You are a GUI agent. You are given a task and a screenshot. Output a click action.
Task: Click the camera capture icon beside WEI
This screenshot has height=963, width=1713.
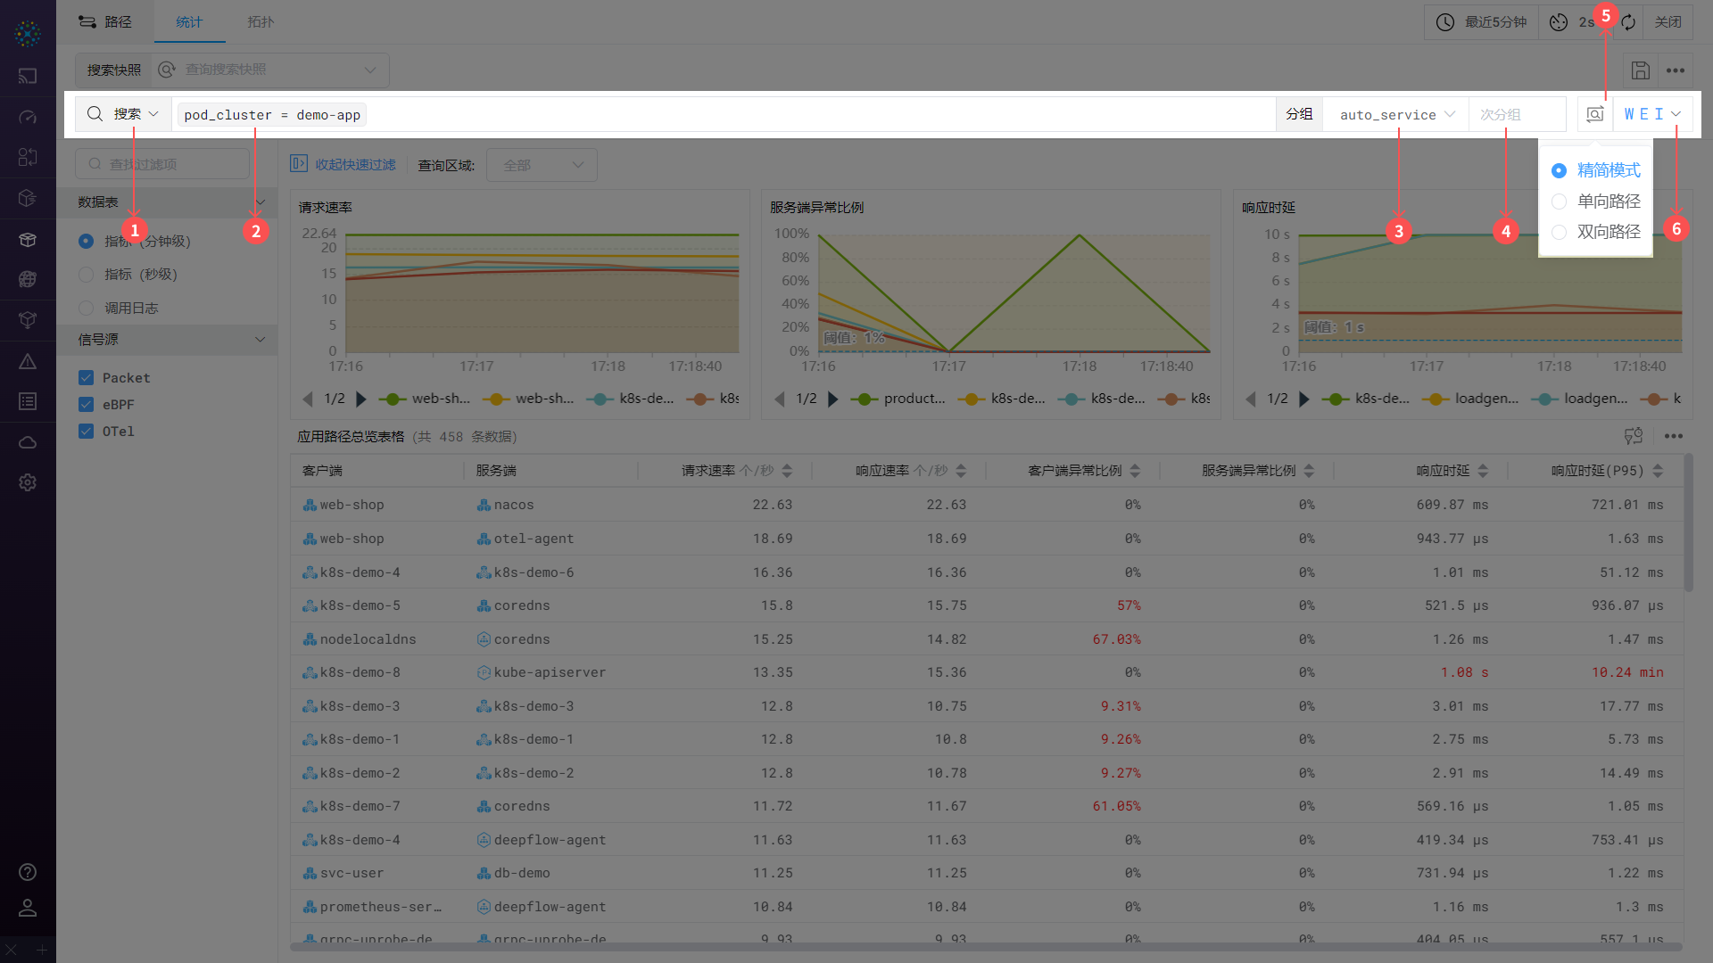1595,114
